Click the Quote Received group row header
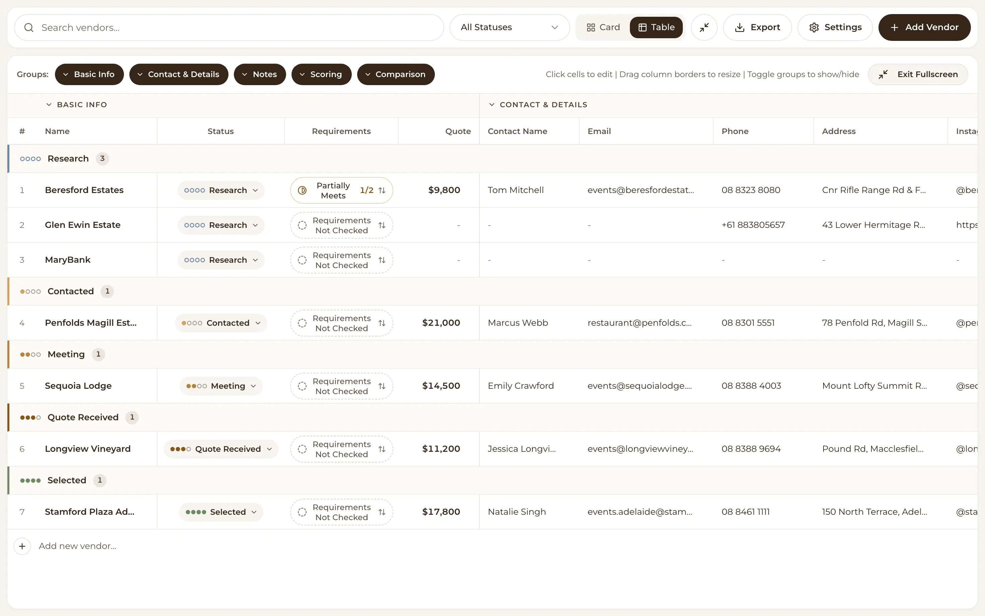Screen dimensions: 985x616 tap(493, 417)
